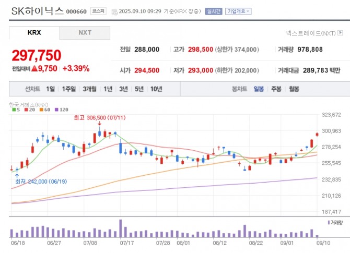The width and height of the screenshot is (350, 253).
Task: Click the 거래량 volume legend icon
Action: tap(328, 223)
